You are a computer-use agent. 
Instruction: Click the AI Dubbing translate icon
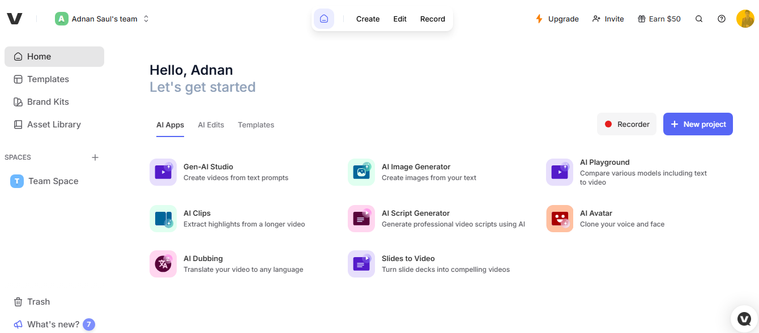tap(163, 264)
